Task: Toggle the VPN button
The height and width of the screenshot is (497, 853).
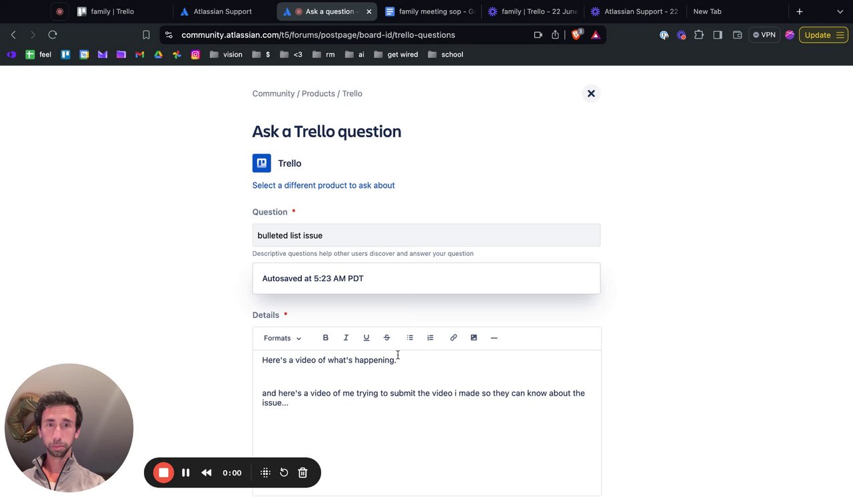Action: [x=764, y=35]
